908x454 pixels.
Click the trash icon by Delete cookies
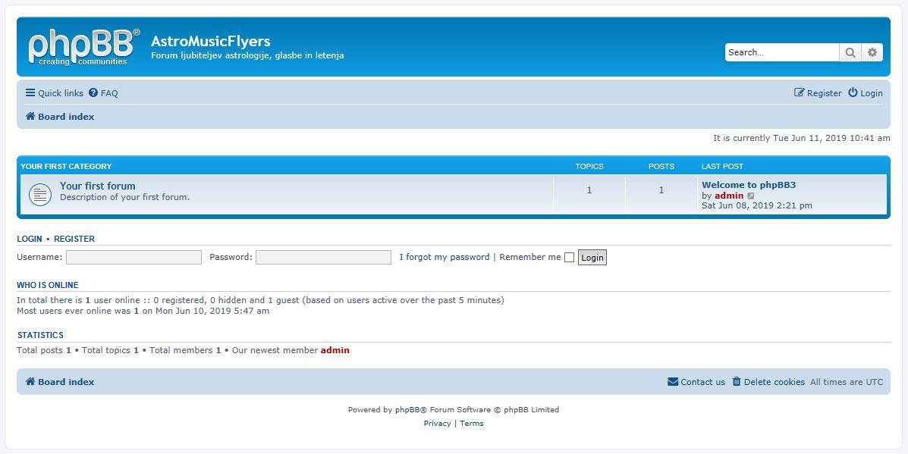(x=737, y=381)
